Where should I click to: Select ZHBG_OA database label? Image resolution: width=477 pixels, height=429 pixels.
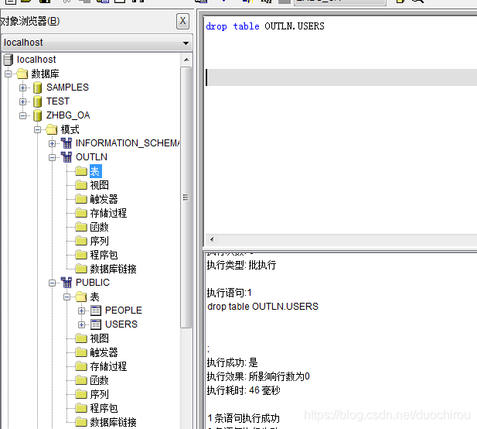pyautogui.click(x=68, y=115)
